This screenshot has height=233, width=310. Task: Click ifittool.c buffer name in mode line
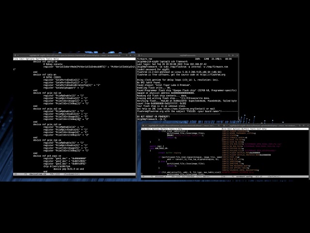pyautogui.click(x=160, y=176)
